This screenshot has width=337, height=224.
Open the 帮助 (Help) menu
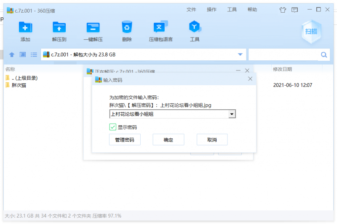[252, 10]
